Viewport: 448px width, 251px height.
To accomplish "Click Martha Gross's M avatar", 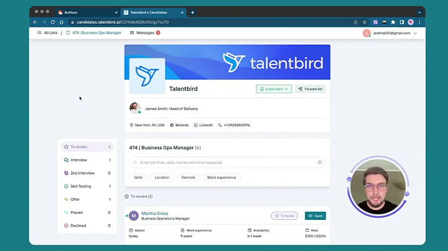I will coord(133,216).
